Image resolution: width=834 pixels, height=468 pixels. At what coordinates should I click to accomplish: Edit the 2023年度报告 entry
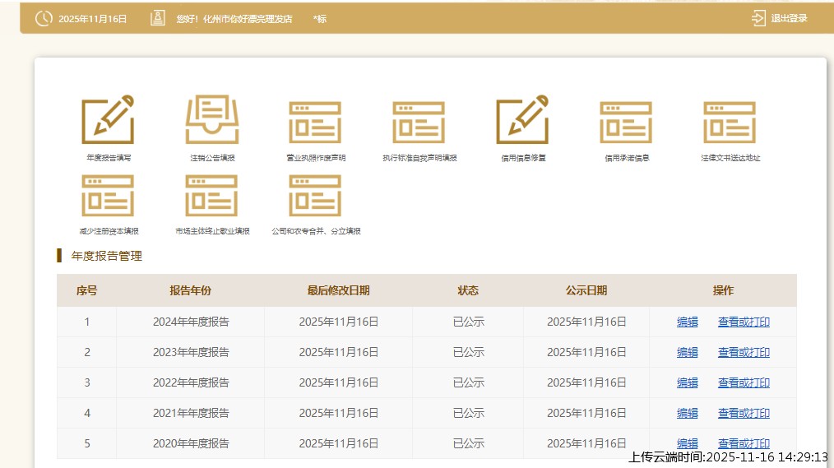(x=687, y=353)
